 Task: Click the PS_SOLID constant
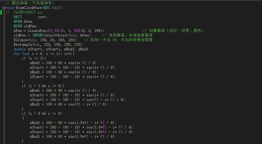[56, 31]
